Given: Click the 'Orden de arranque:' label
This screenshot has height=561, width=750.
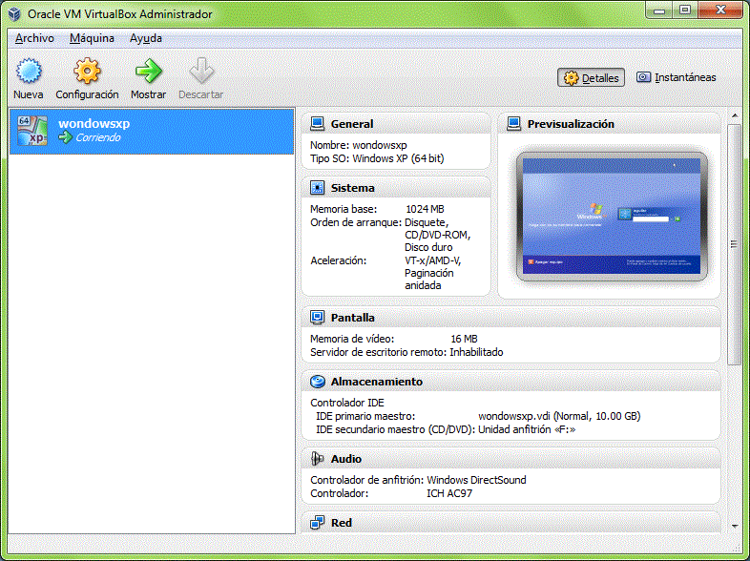Looking at the screenshot, I should click(x=356, y=222).
